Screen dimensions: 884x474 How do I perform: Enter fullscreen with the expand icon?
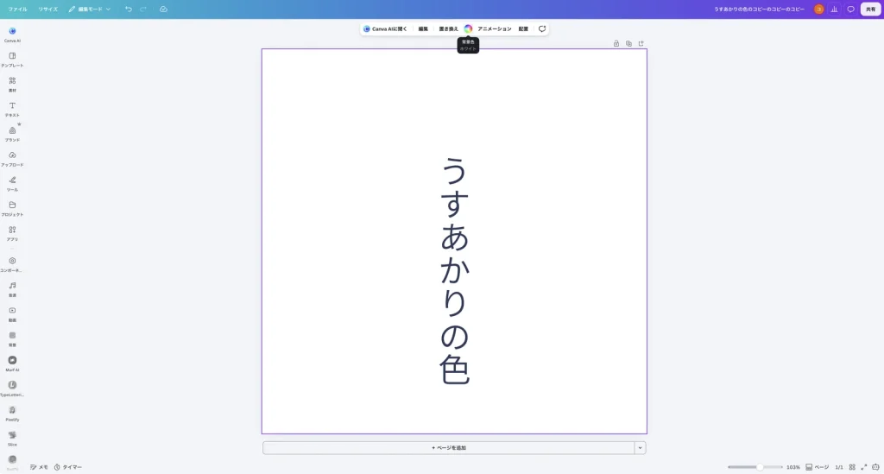point(863,467)
